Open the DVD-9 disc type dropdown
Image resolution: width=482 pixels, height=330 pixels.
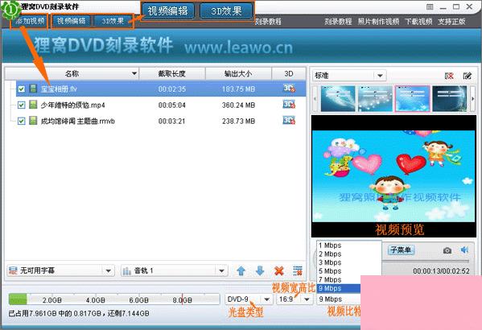tap(249, 299)
